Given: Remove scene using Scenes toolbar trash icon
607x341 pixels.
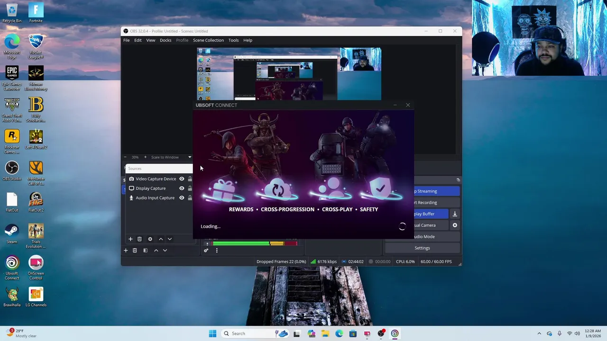Looking at the screenshot, I should click(x=135, y=251).
